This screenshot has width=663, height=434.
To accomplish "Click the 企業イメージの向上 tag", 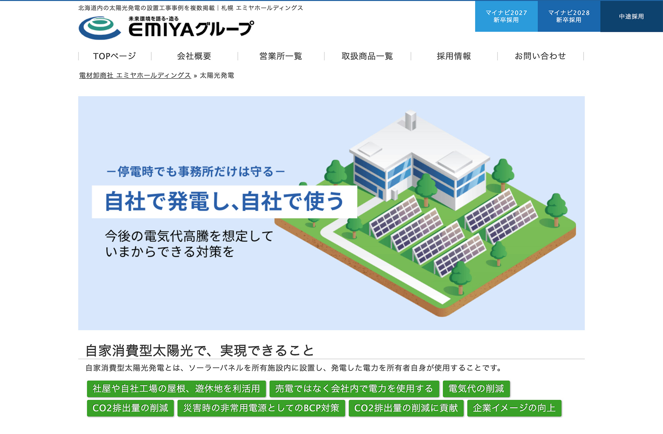I will click(515, 408).
